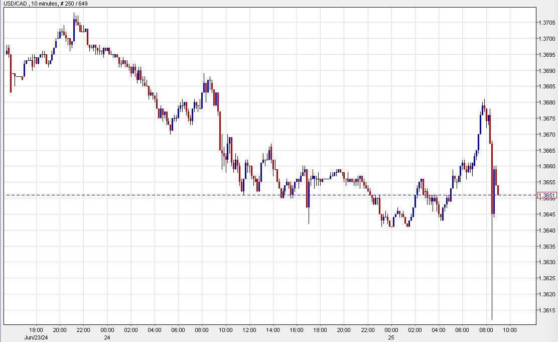Click the blue dashed horizontal price line
558x342 pixels.
pyautogui.click(x=201, y=194)
